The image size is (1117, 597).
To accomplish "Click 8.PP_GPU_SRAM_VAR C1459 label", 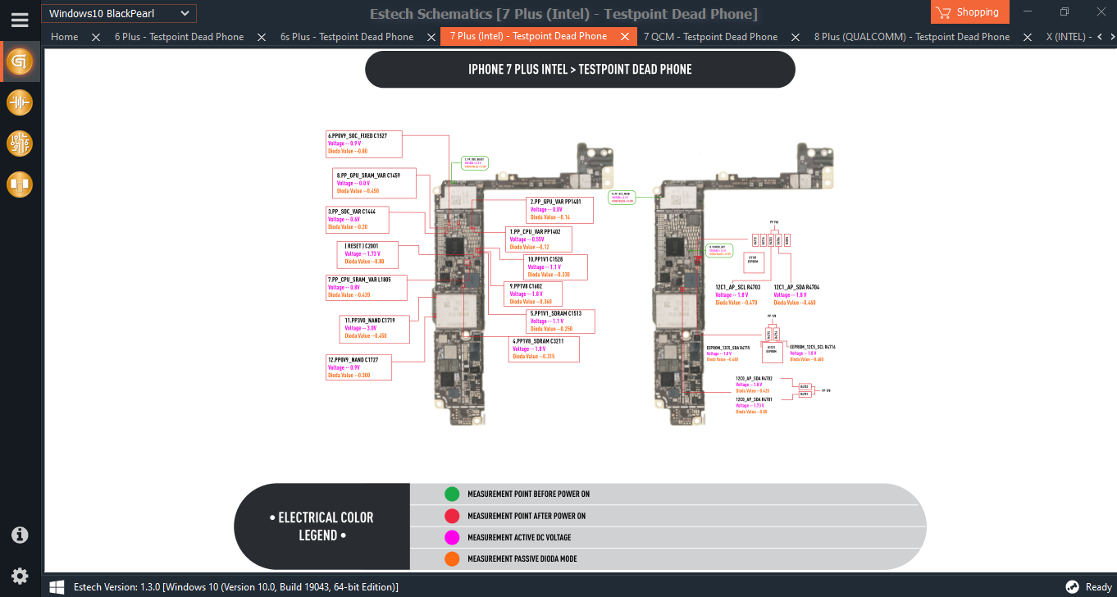I will [368, 175].
